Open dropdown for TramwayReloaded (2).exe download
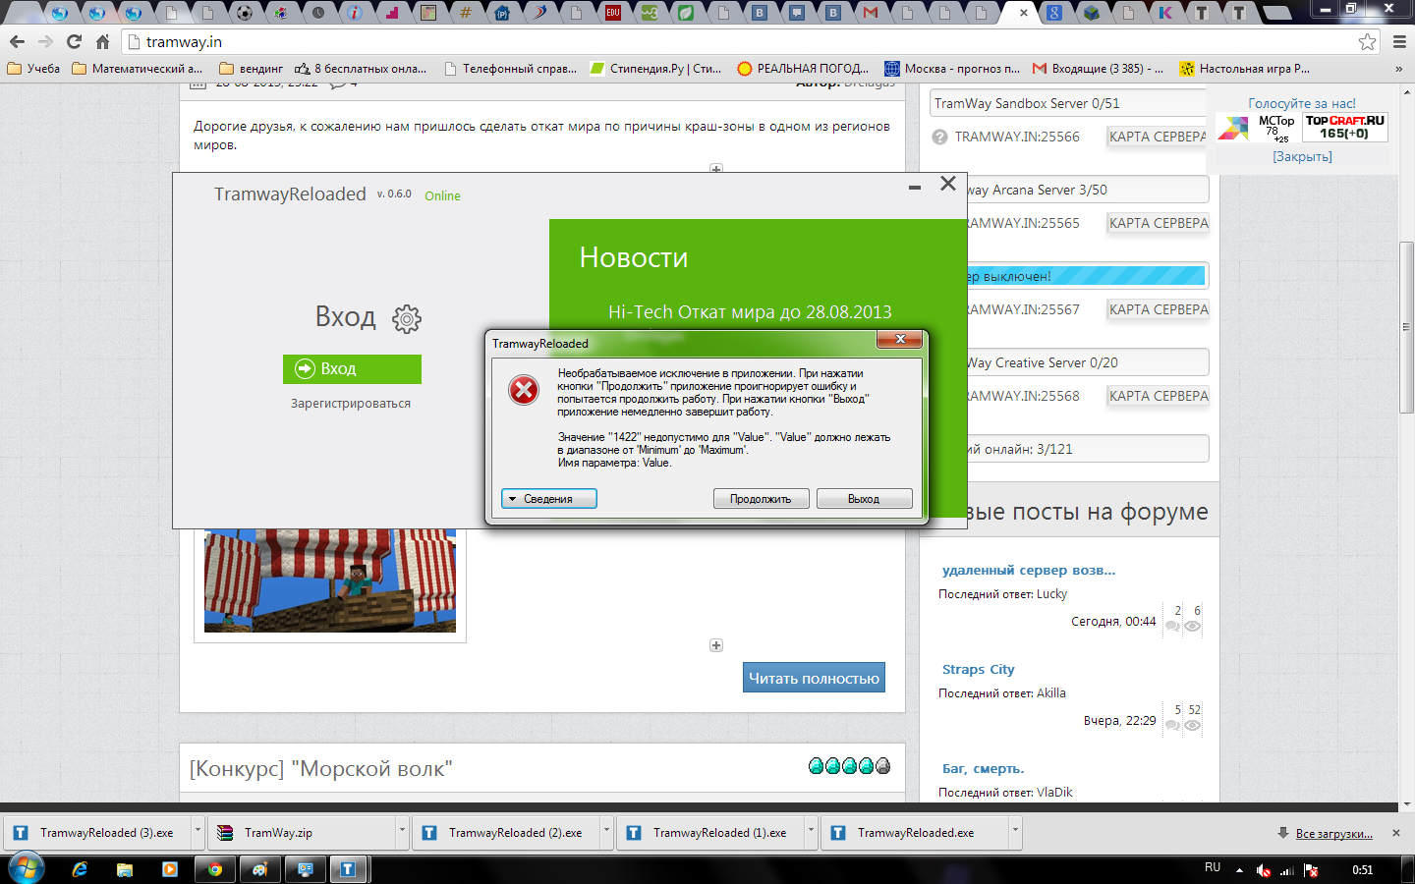Screen dimensions: 1415x884 [x=606, y=832]
